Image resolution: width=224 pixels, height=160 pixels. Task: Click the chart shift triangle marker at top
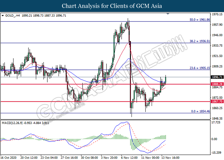[x=168, y=14]
